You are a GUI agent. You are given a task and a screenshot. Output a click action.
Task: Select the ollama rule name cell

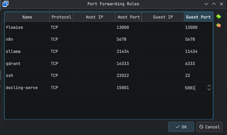(27, 52)
